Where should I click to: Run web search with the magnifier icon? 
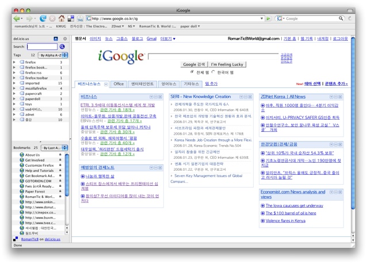(x=341, y=18)
